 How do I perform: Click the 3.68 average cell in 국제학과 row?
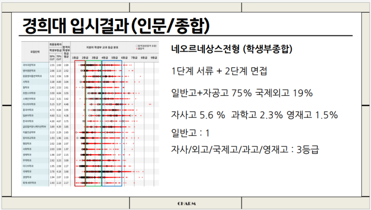click(x=66, y=171)
